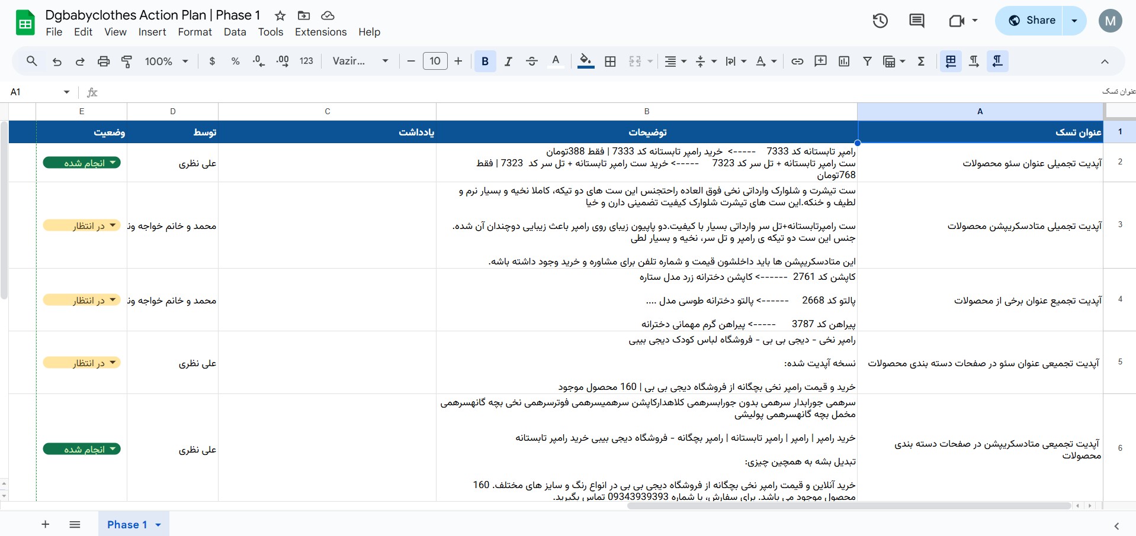The height and width of the screenshot is (536, 1136).
Task: Star this spreadsheet document
Action: point(280,16)
